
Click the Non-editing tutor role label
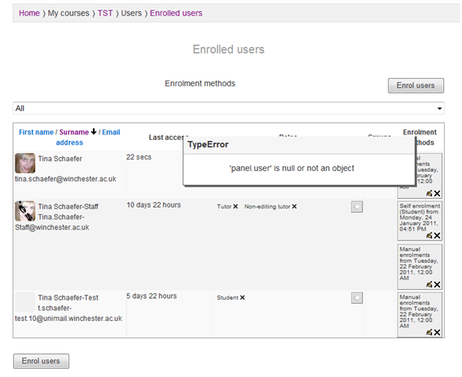(267, 207)
